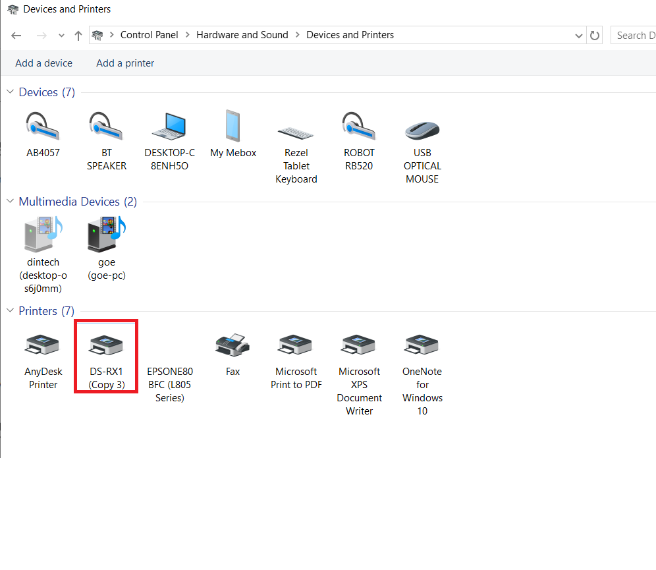This screenshot has height=570, width=656.
Task: Click the address bar location icon
Action: click(97, 35)
